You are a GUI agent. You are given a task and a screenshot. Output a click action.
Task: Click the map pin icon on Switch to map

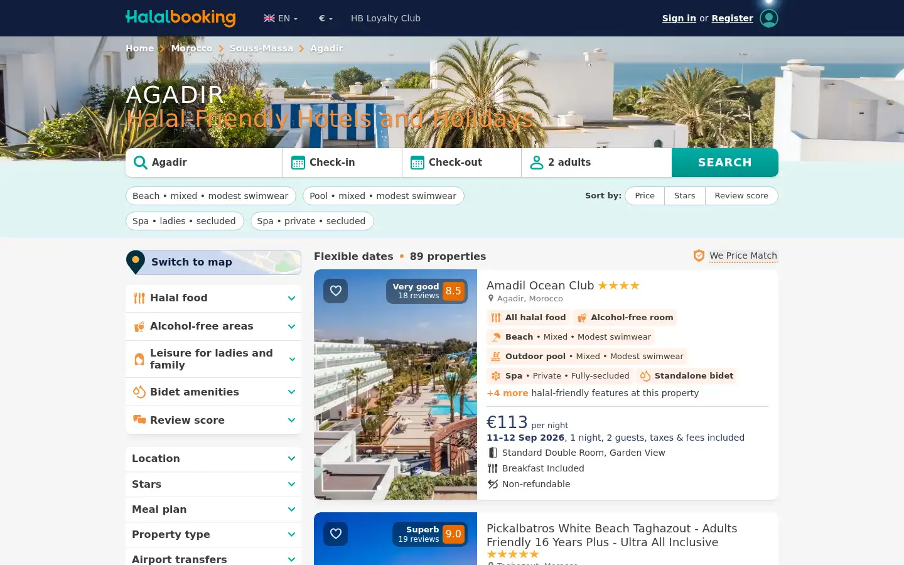136,262
